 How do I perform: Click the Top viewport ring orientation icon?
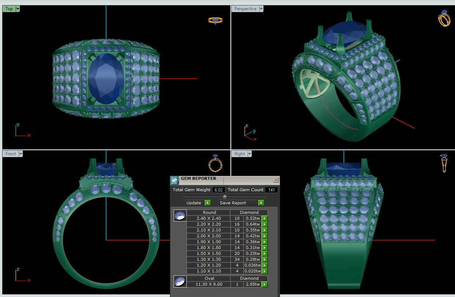tap(214, 21)
